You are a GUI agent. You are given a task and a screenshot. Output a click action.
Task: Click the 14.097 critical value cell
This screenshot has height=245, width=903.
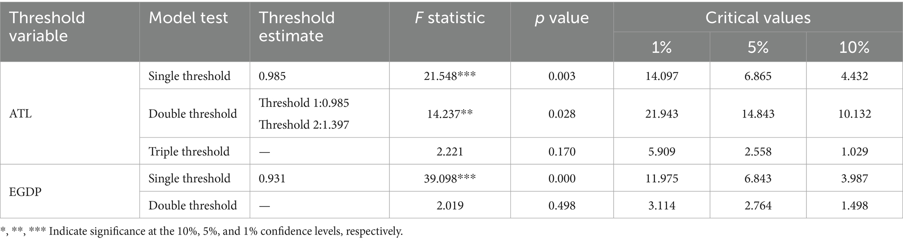662,76
